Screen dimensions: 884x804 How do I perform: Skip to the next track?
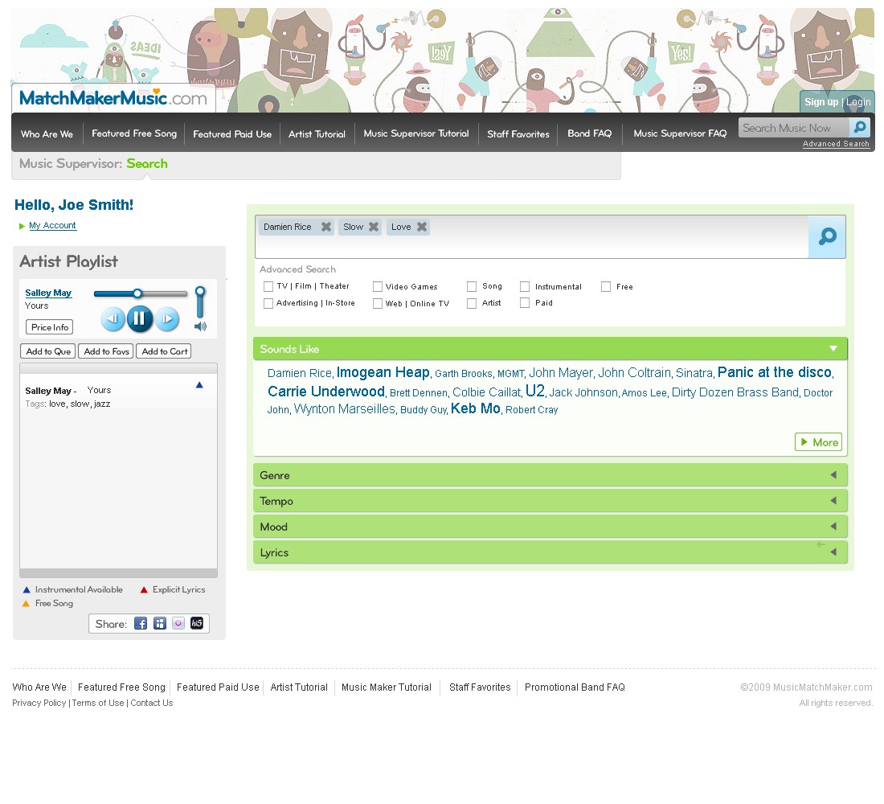tap(167, 318)
